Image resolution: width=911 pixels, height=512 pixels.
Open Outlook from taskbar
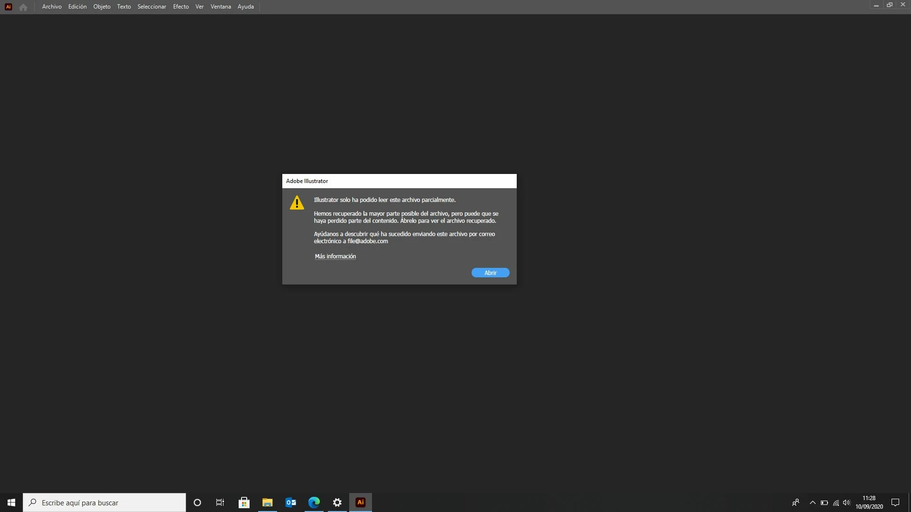(x=290, y=503)
